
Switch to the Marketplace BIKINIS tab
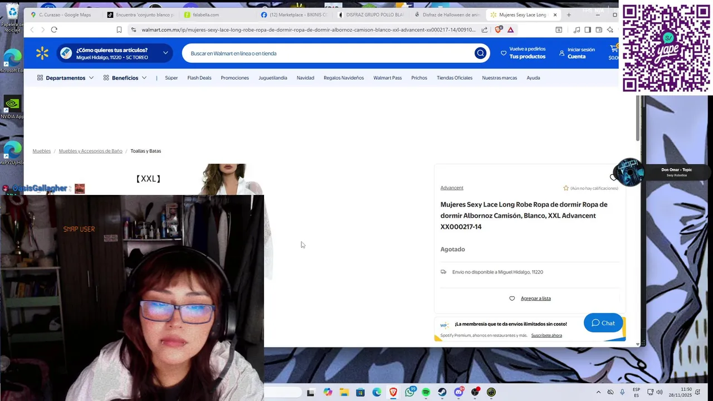(294, 15)
